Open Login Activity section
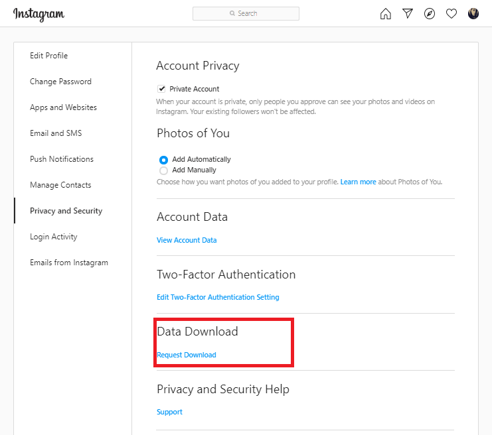The height and width of the screenshot is (435, 492). [53, 237]
